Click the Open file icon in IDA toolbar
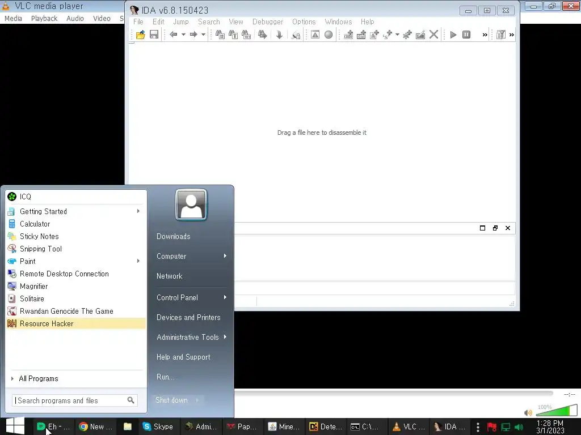The image size is (581, 435). point(141,35)
